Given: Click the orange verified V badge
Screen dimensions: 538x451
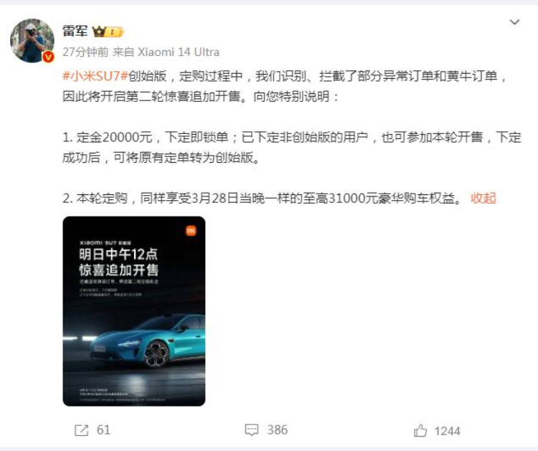Looking at the screenshot, I should [x=48, y=57].
